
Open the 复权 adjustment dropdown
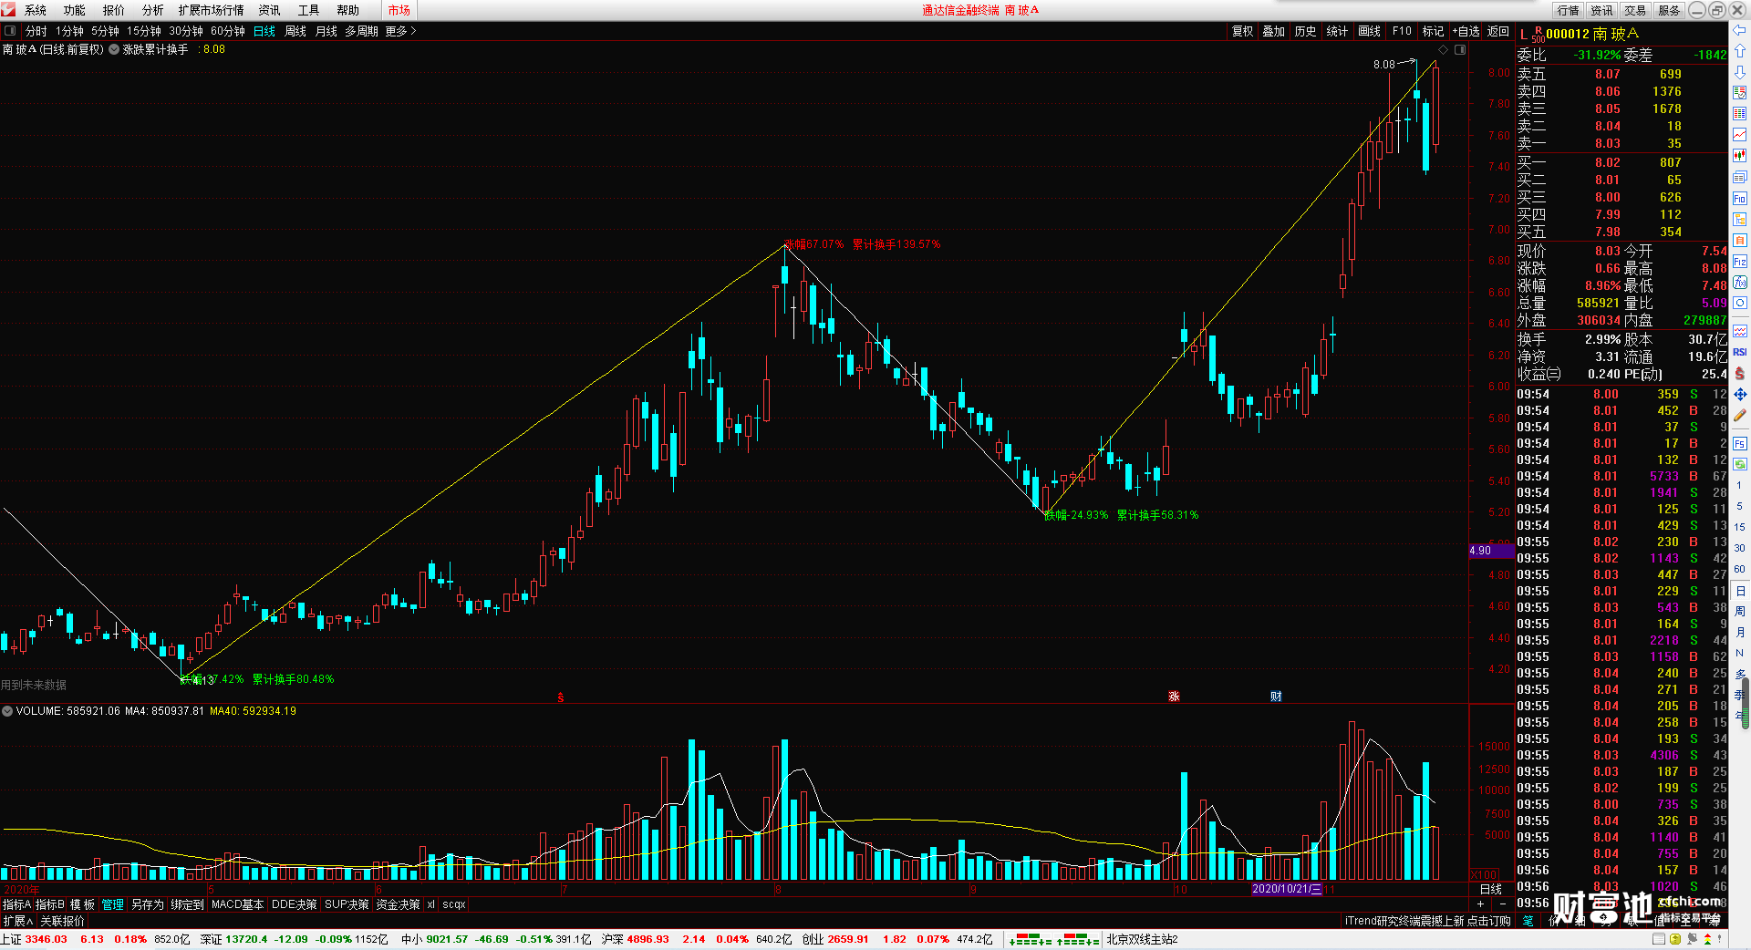pyautogui.click(x=1242, y=31)
